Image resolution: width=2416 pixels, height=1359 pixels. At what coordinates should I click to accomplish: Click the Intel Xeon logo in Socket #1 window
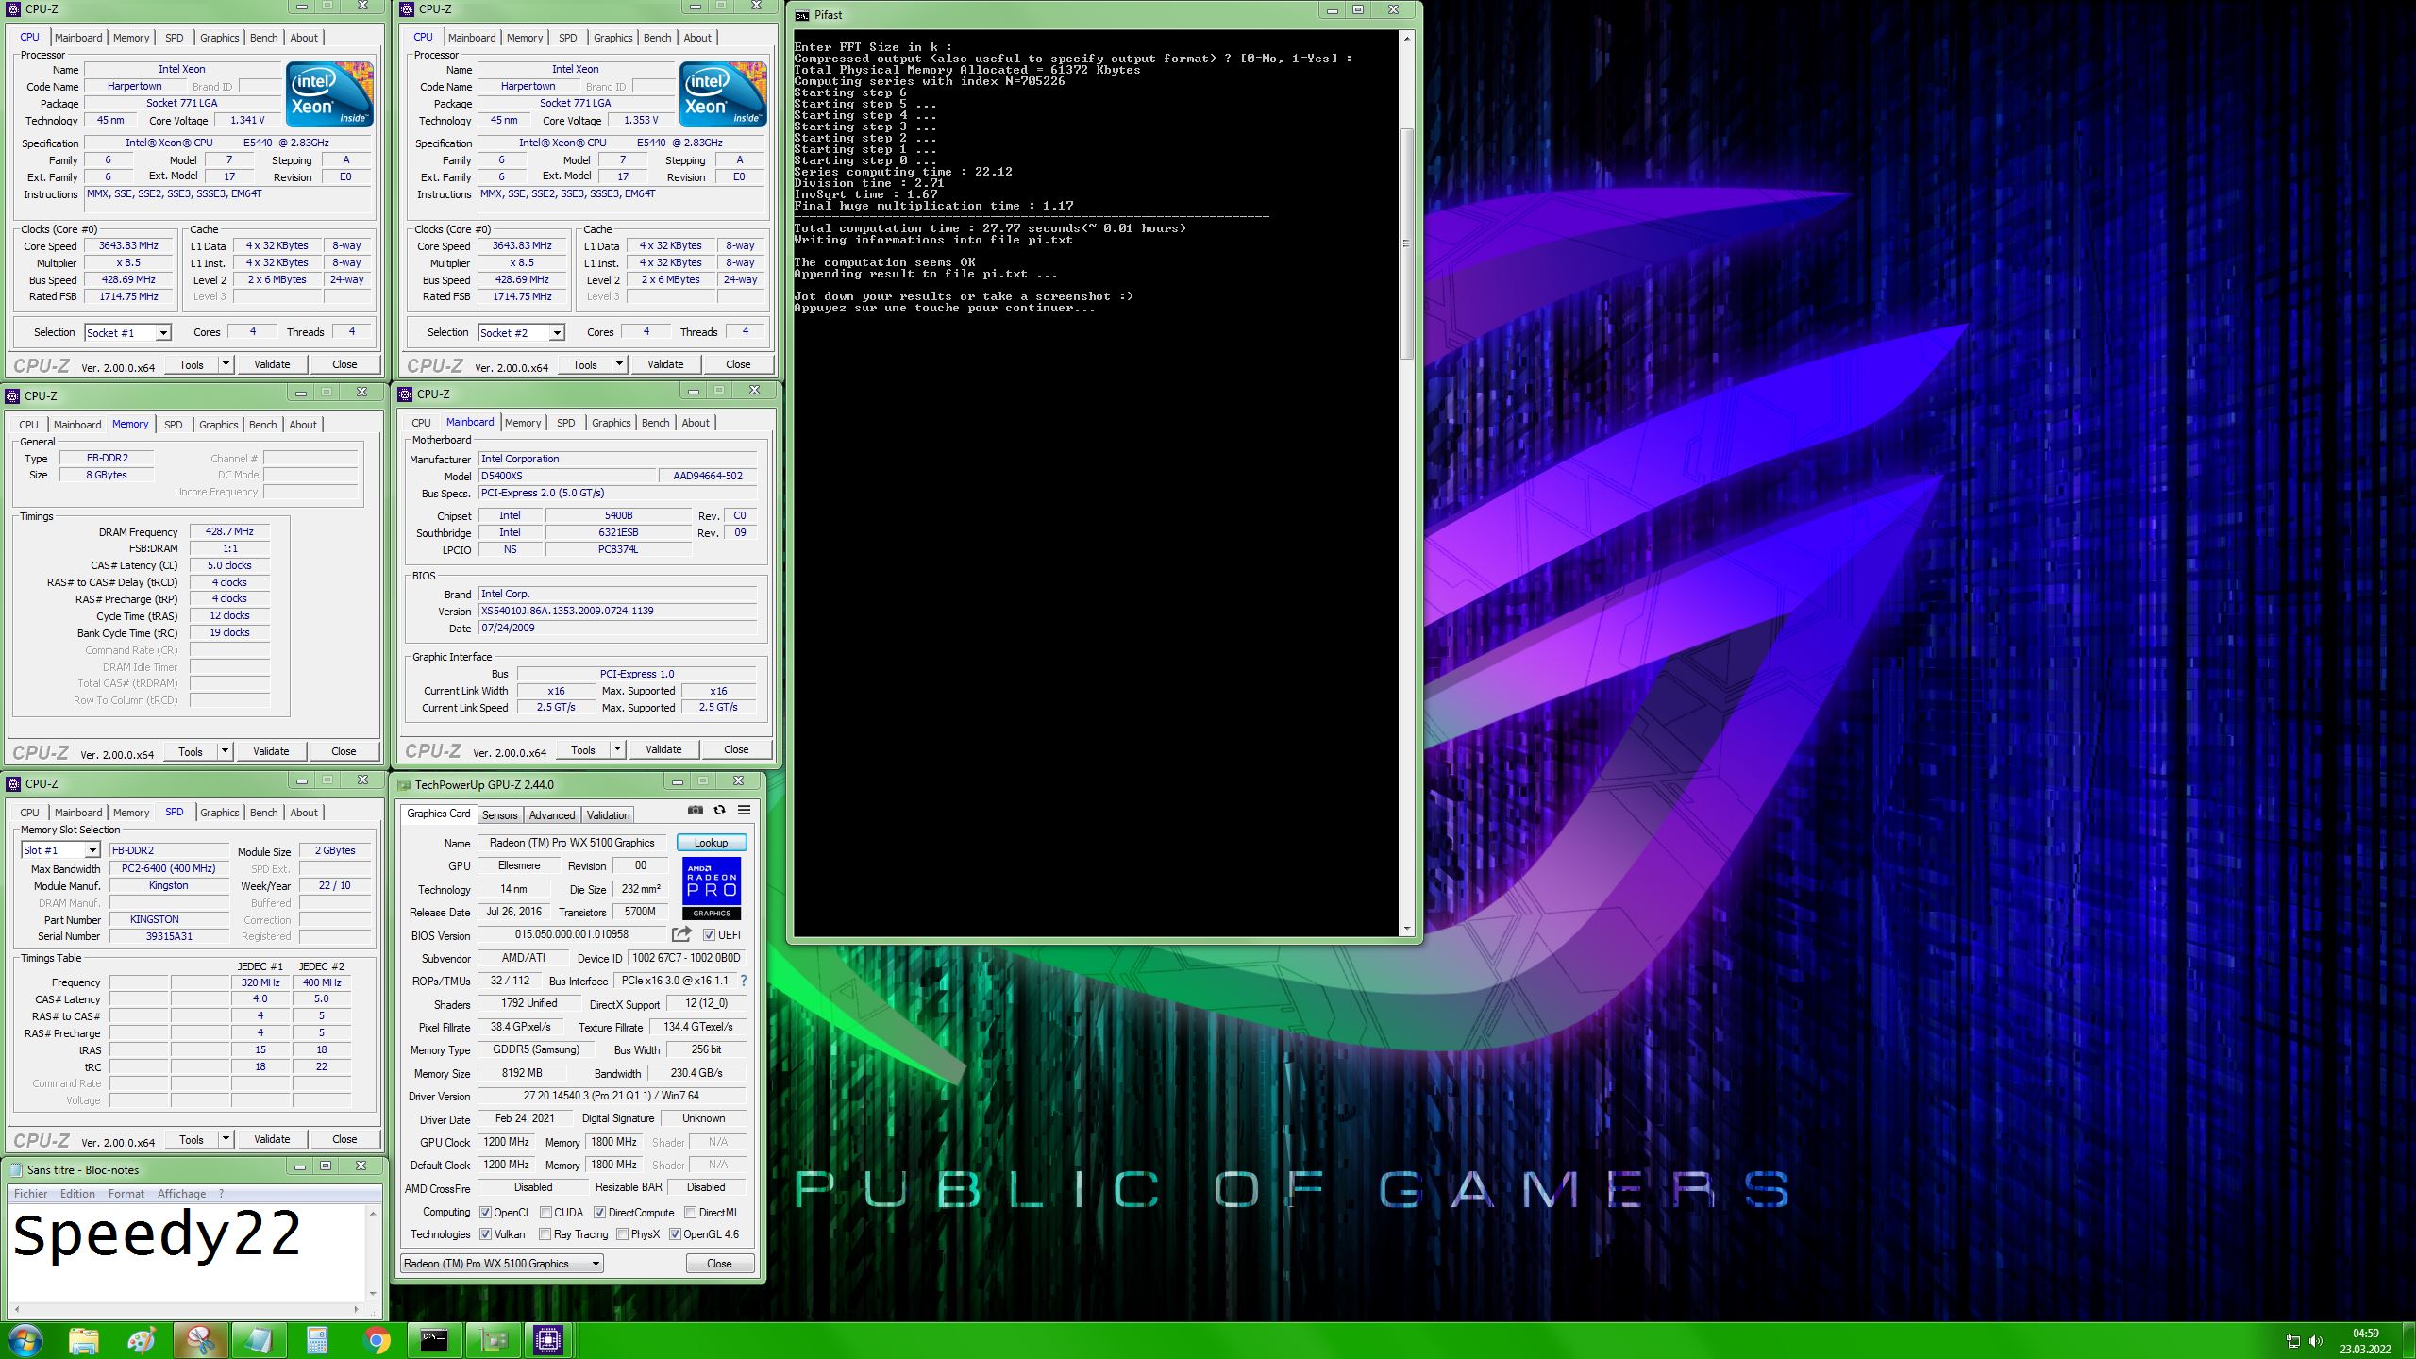click(329, 94)
